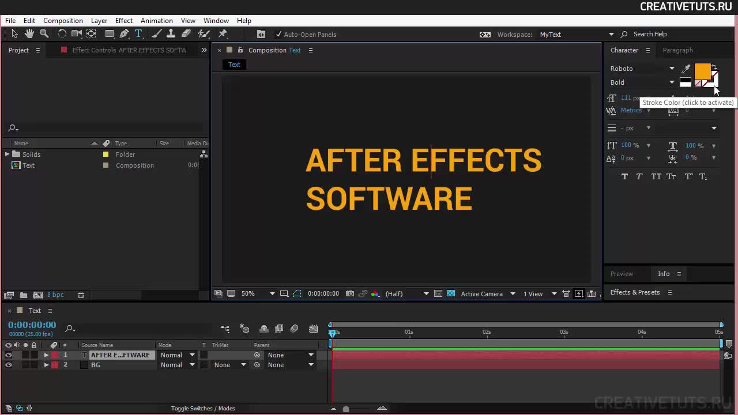738x415 pixels.
Task: Expand layer 1 AFTER E...FTWARE properties
Action: (x=46, y=355)
